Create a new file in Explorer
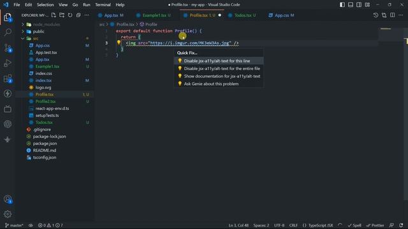The image size is (408, 229). (x=54, y=15)
